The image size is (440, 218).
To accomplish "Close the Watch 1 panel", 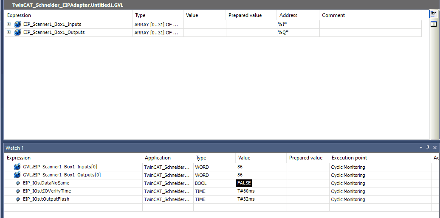I will [435, 148].
